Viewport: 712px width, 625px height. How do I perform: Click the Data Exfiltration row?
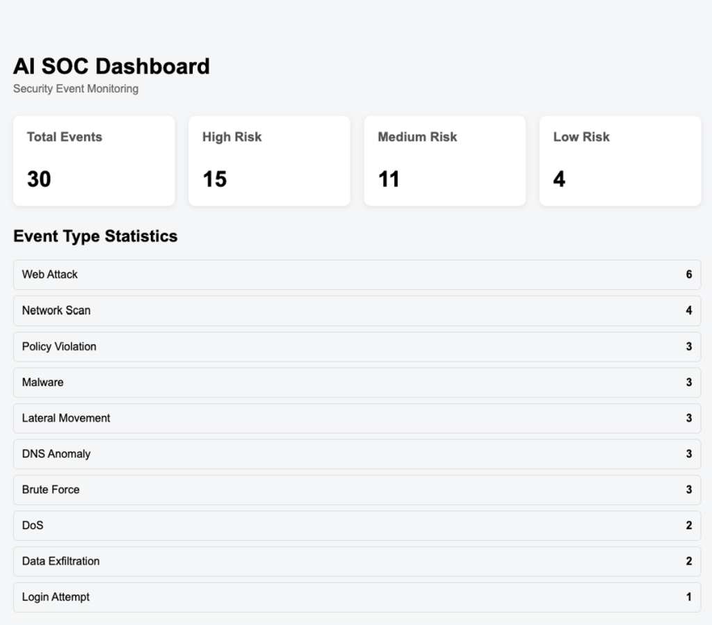[x=357, y=562]
